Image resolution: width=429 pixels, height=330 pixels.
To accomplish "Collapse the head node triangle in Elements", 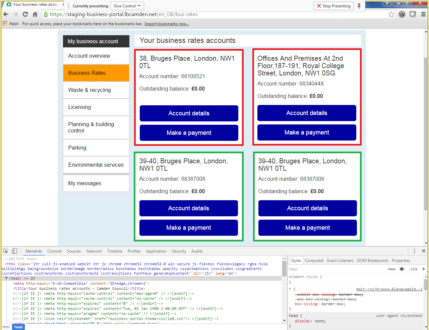I will click(6, 278).
